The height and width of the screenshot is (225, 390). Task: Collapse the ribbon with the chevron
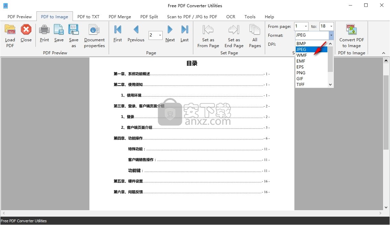(383, 53)
